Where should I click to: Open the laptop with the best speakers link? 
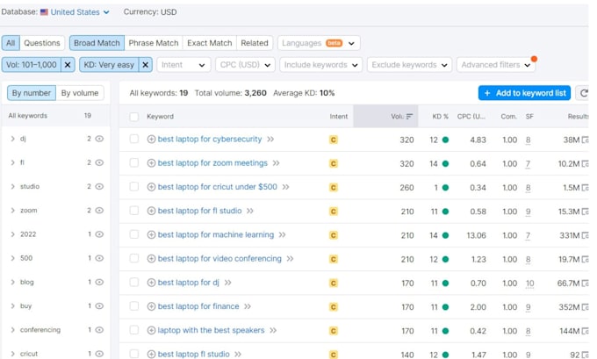point(211,330)
